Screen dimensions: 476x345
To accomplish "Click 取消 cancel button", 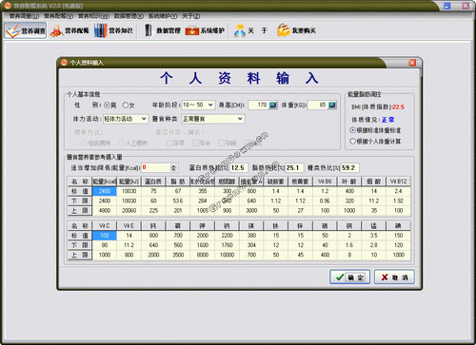I will (x=394, y=278).
